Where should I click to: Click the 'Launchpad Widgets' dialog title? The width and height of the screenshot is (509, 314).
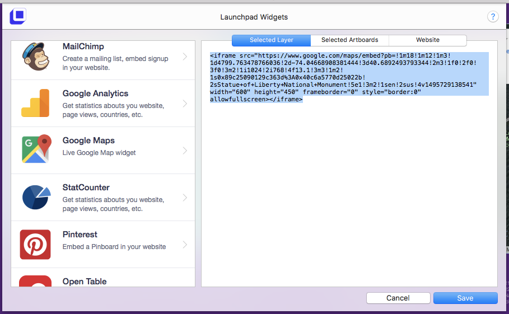click(x=254, y=17)
